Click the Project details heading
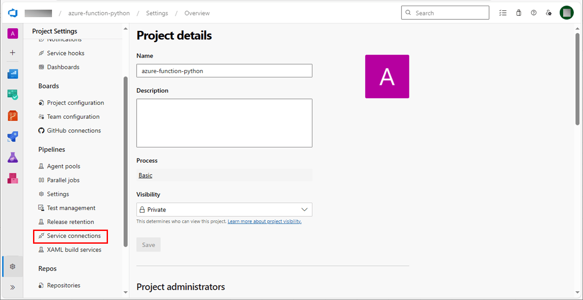Image resolution: width=583 pixels, height=300 pixels. click(x=174, y=36)
